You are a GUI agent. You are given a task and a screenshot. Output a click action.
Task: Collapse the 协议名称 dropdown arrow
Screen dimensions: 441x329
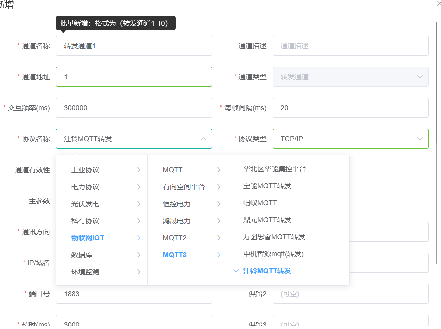203,139
